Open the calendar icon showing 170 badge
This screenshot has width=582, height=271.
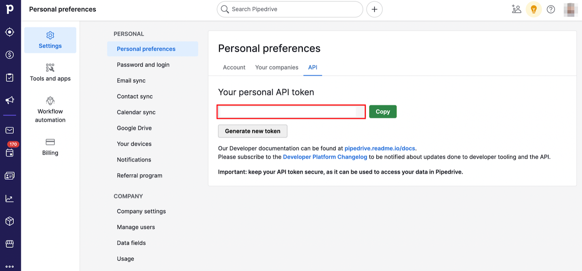coord(10,153)
